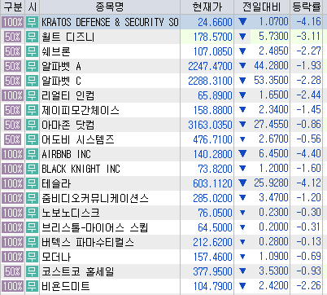Click the change value 25.9280
The width and height of the screenshot is (327, 295).
click(x=271, y=183)
